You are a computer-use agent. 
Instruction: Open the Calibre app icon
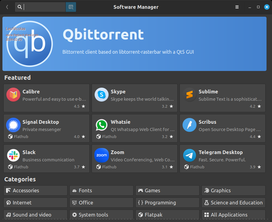click(13, 95)
